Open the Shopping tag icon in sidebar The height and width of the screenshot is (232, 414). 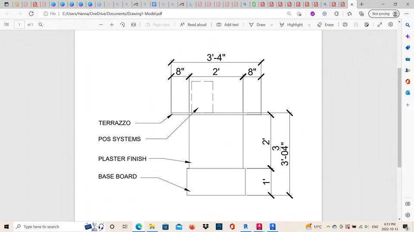408,48
